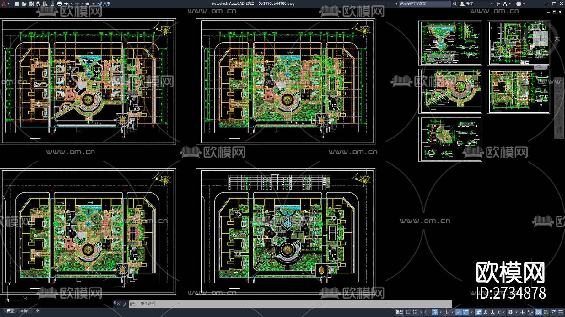This screenshot has width=565, height=317.
Task: Switch to the 布局1 layout tab
Action: click(25, 311)
